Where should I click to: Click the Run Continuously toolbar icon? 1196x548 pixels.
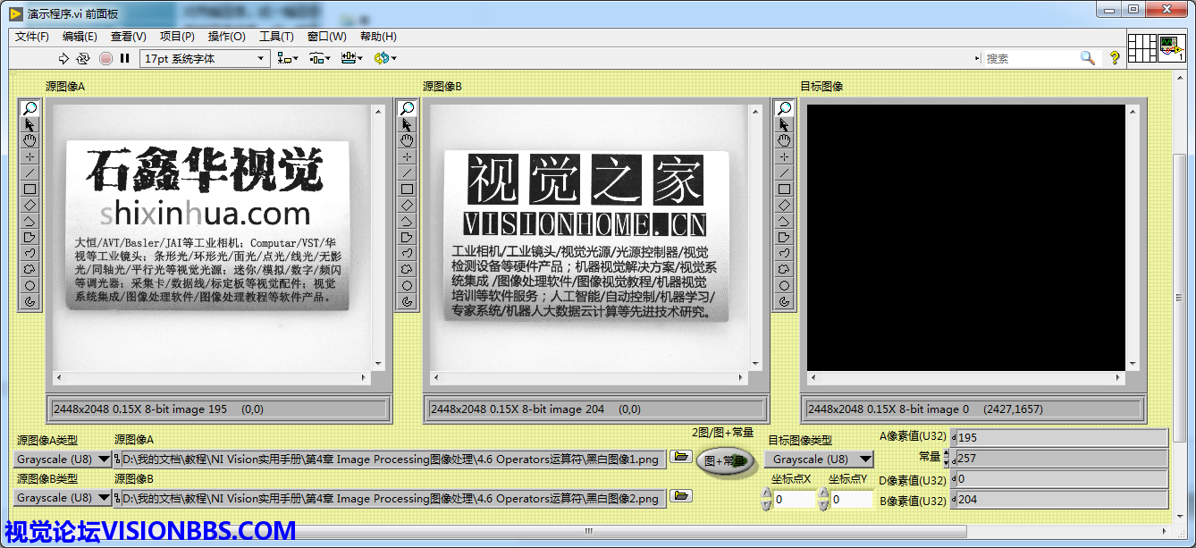[x=83, y=58]
